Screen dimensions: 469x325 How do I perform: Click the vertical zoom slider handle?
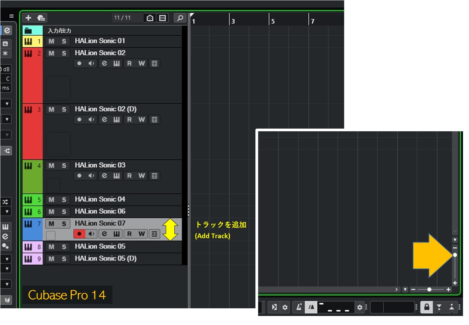(x=455, y=255)
